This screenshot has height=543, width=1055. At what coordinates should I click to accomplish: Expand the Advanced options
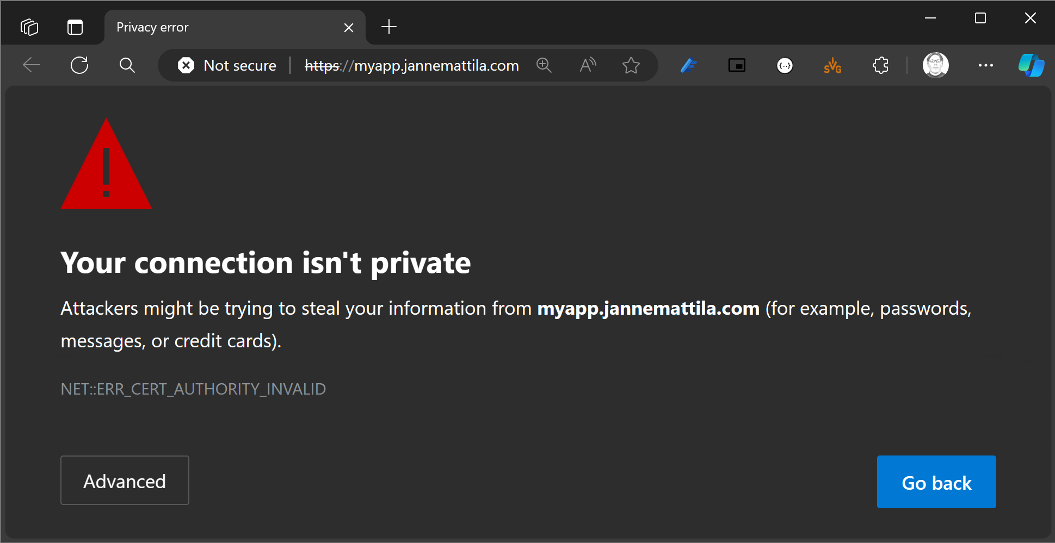[x=125, y=480]
